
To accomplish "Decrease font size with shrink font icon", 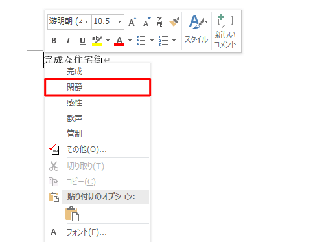I will tap(147, 22).
